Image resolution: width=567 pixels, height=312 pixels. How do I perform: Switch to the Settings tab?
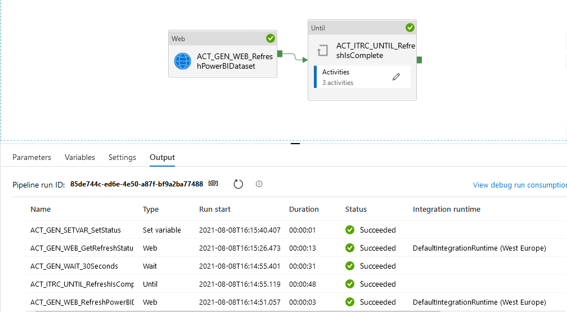tap(122, 158)
